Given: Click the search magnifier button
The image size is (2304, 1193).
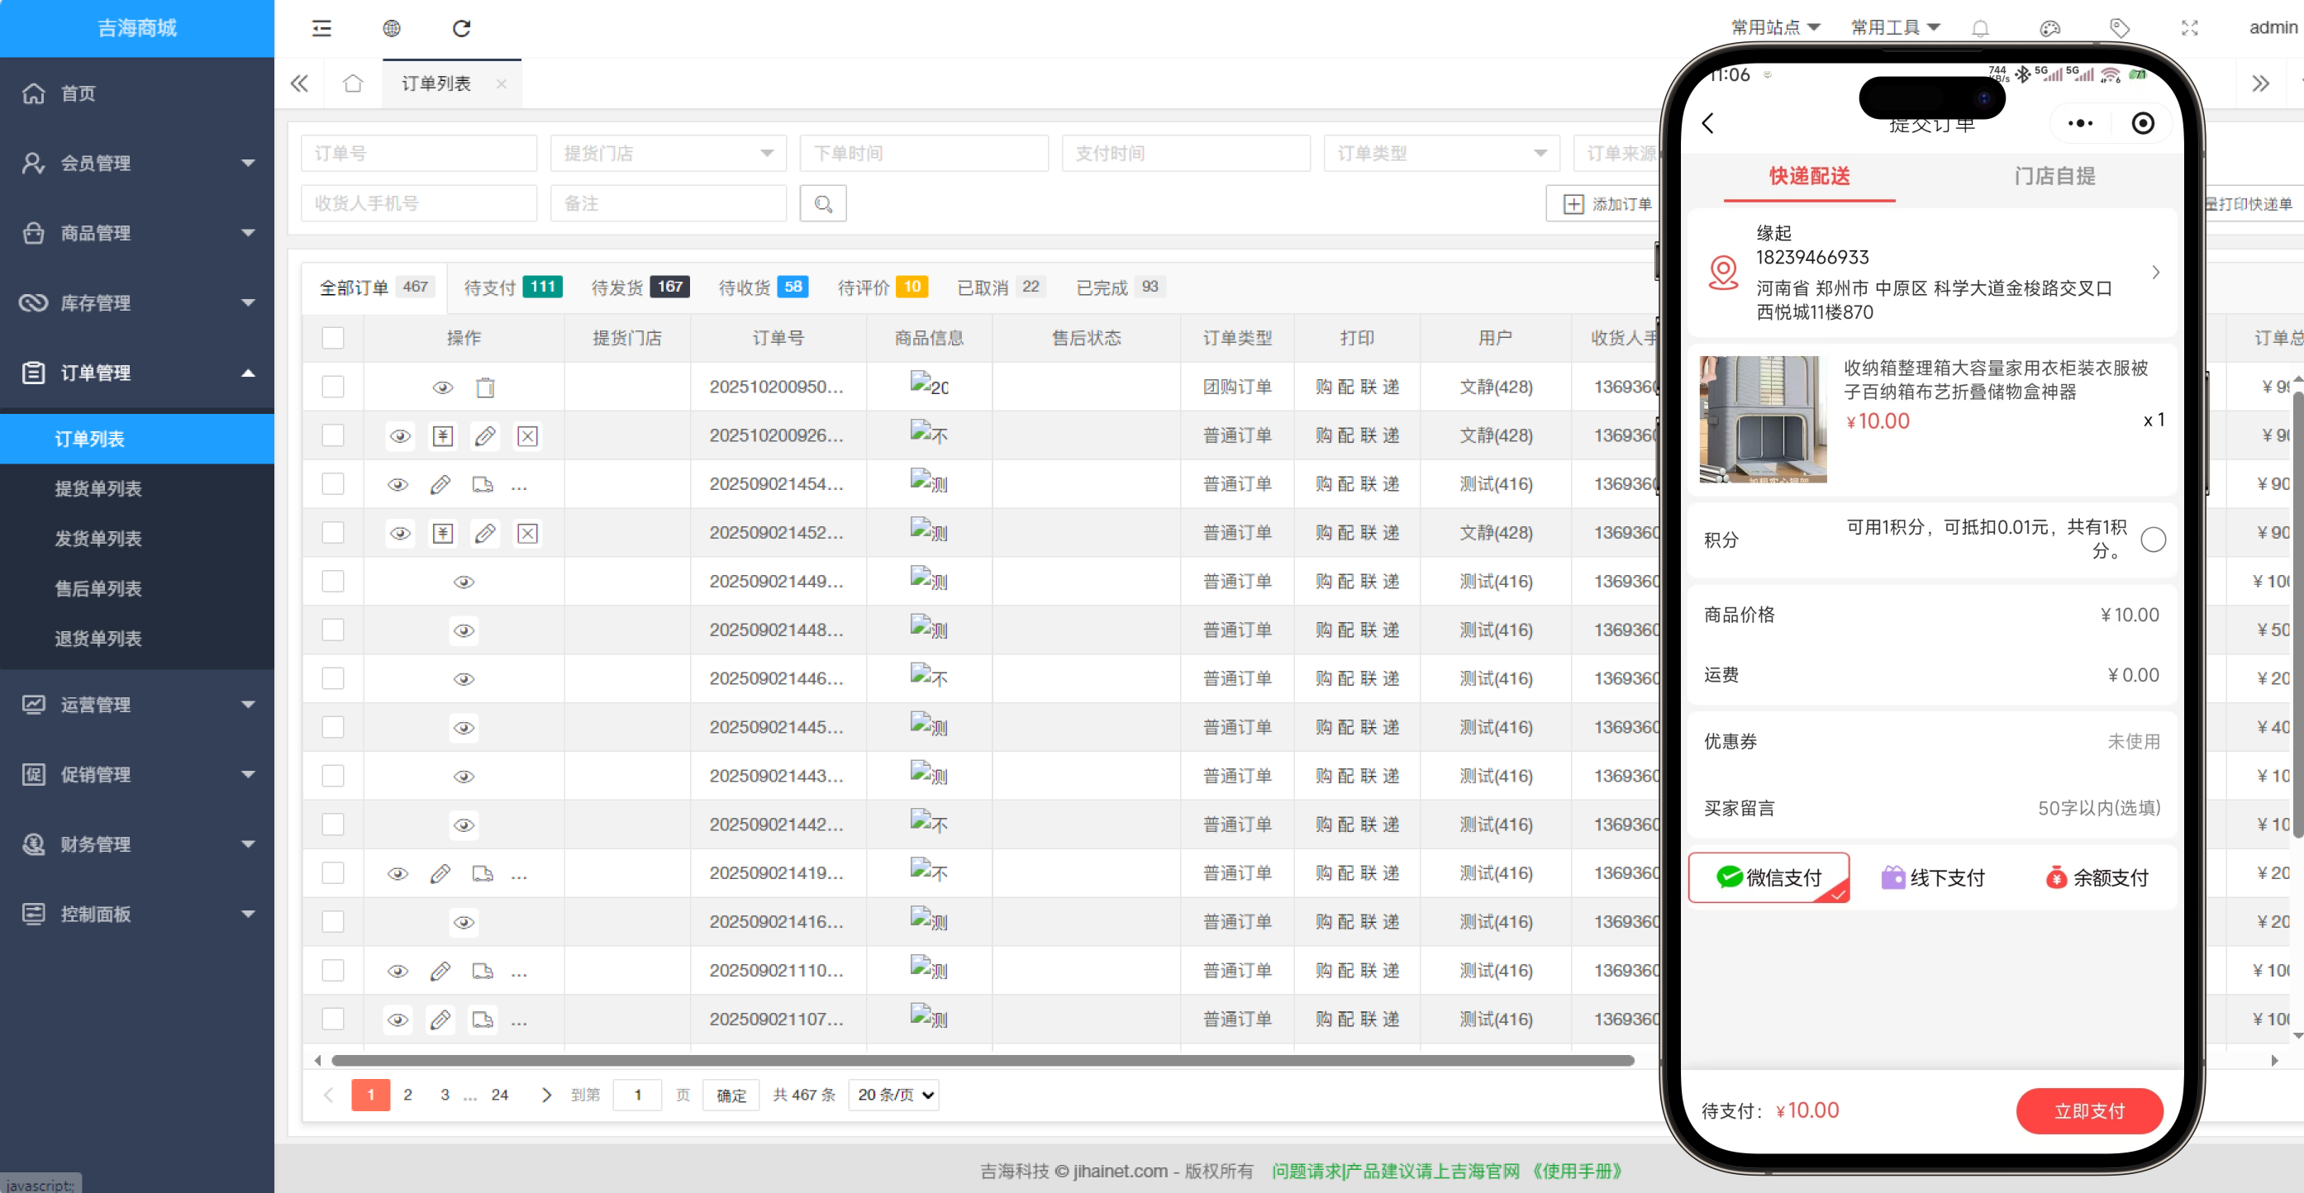Looking at the screenshot, I should 823,204.
